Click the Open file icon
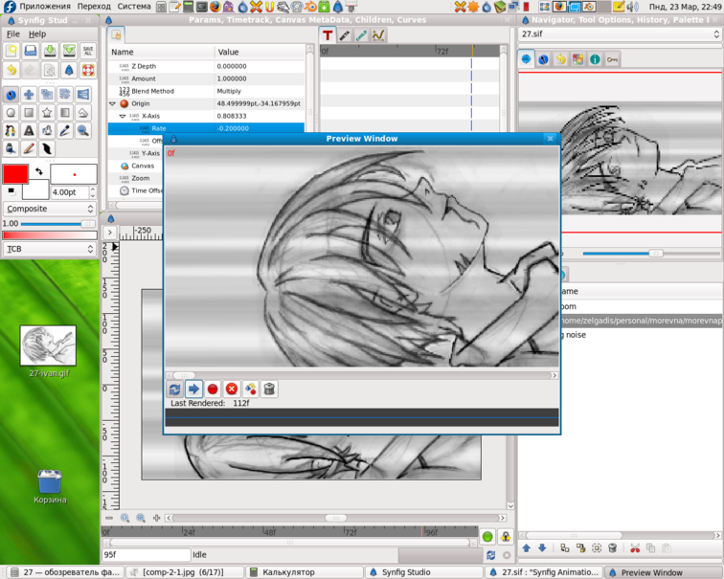Viewport: 724px width, 579px height. [31, 51]
